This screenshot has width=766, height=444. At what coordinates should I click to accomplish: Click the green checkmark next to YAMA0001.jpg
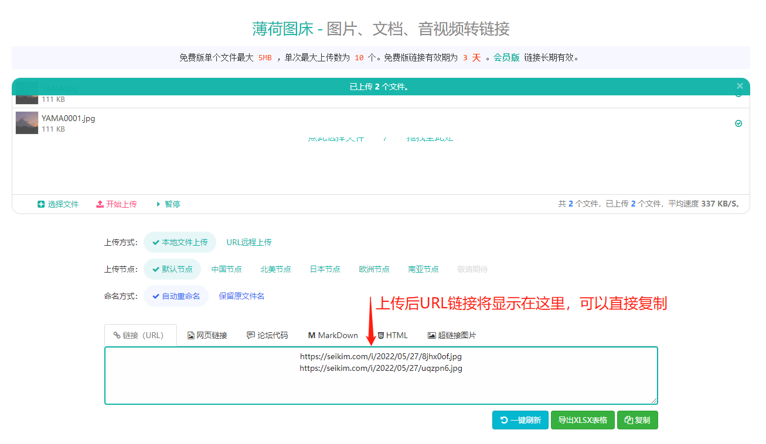738,123
